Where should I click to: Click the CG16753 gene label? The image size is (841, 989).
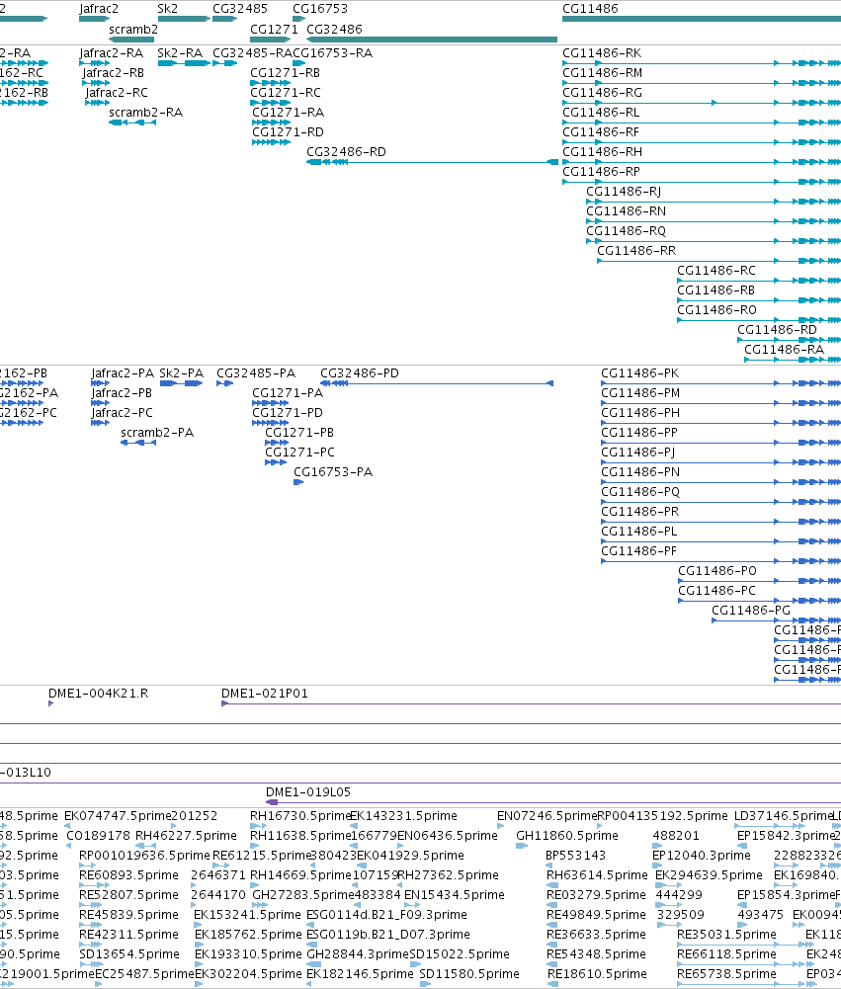click(x=320, y=9)
